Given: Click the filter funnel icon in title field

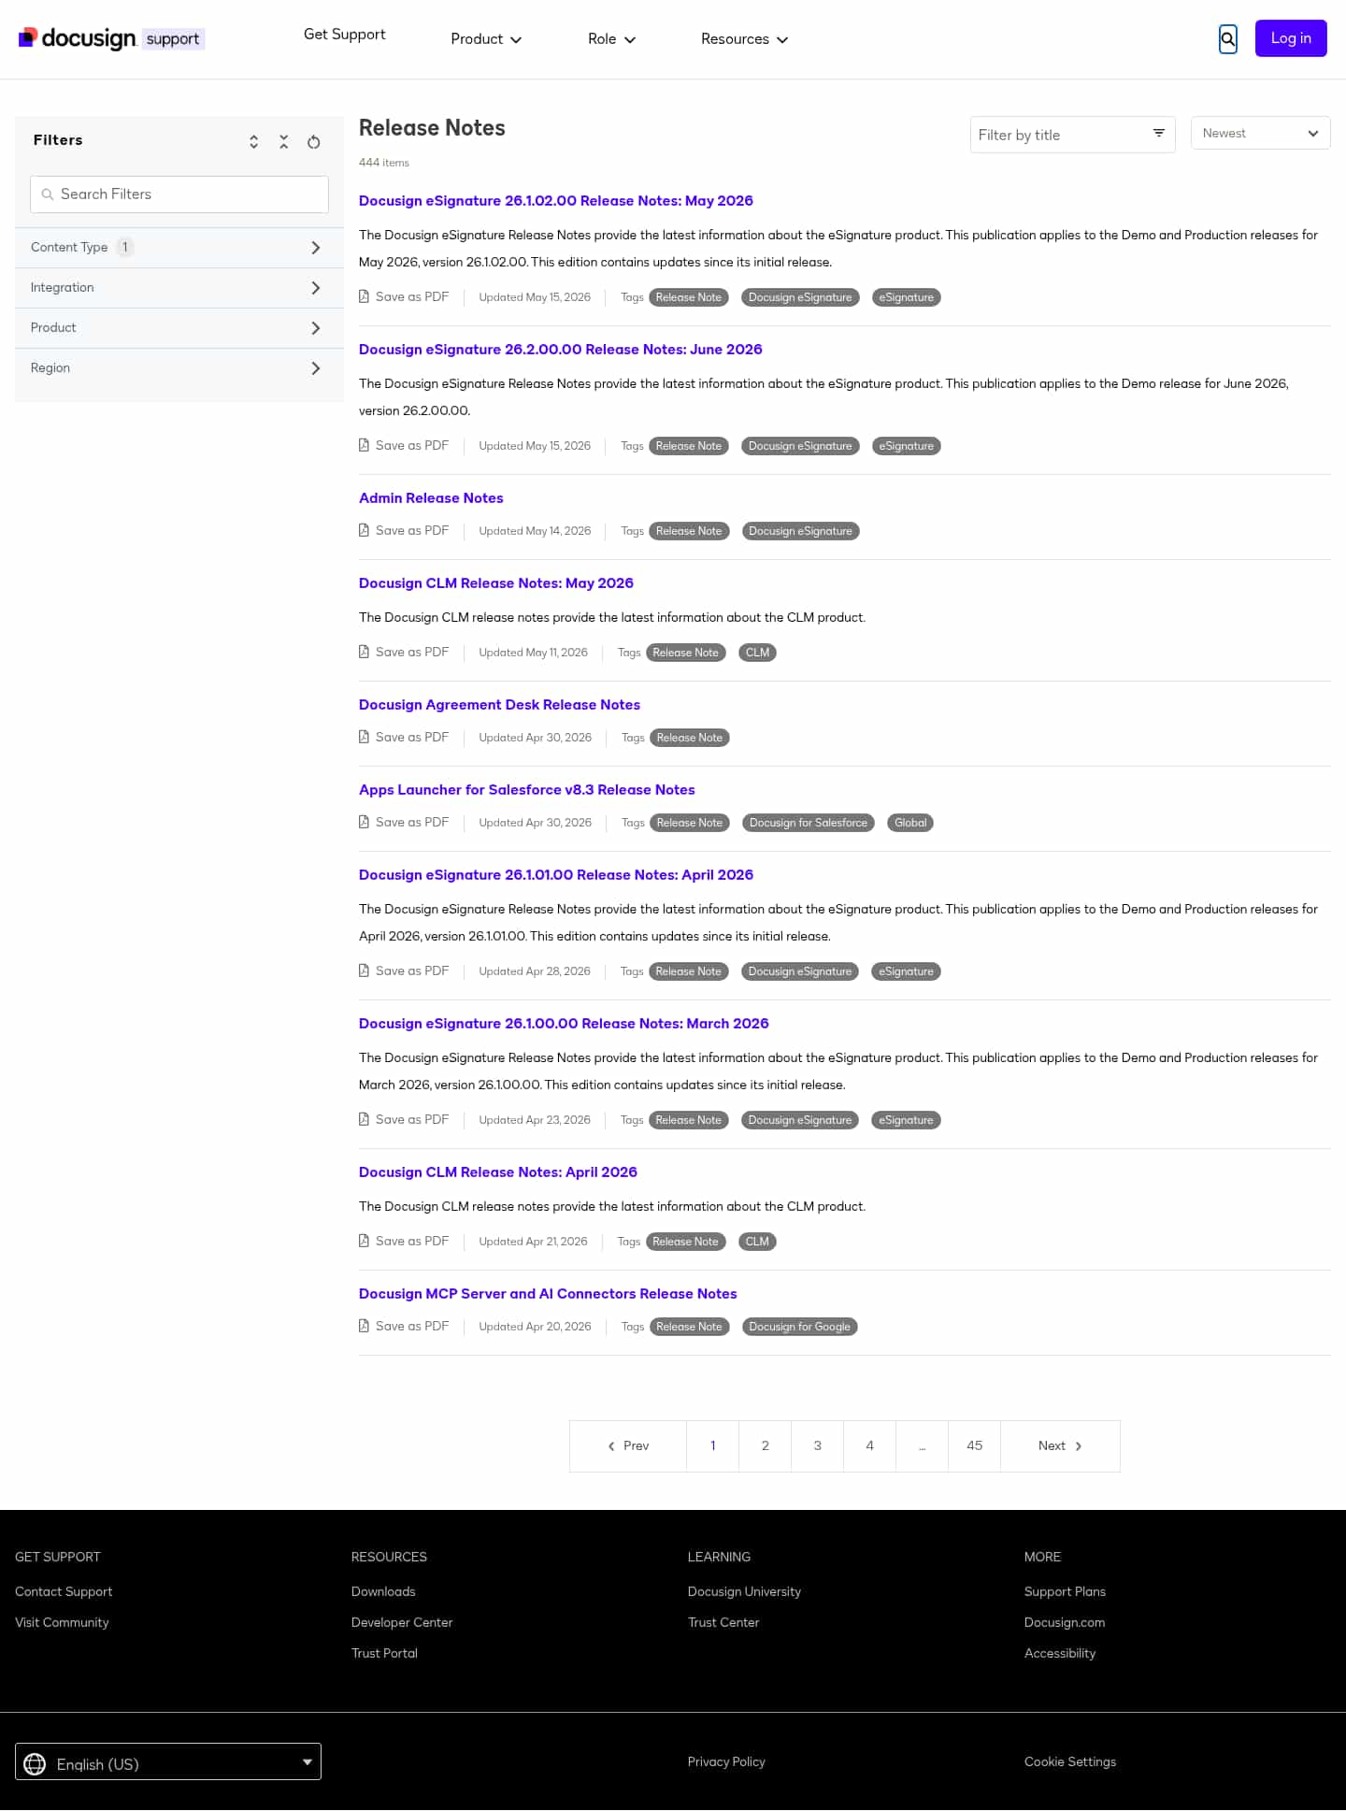Looking at the screenshot, I should pyautogui.click(x=1158, y=134).
